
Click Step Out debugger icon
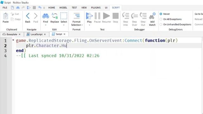pyautogui.click(x=143, y=16)
